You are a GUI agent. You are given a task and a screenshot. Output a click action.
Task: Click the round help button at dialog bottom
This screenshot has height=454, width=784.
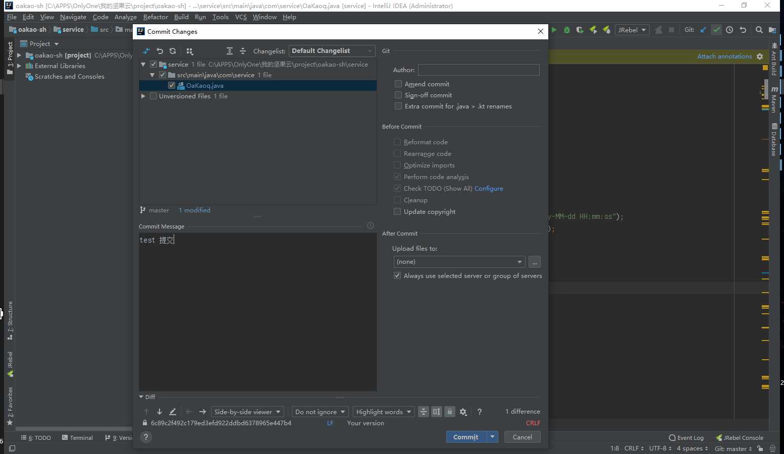coord(146,437)
